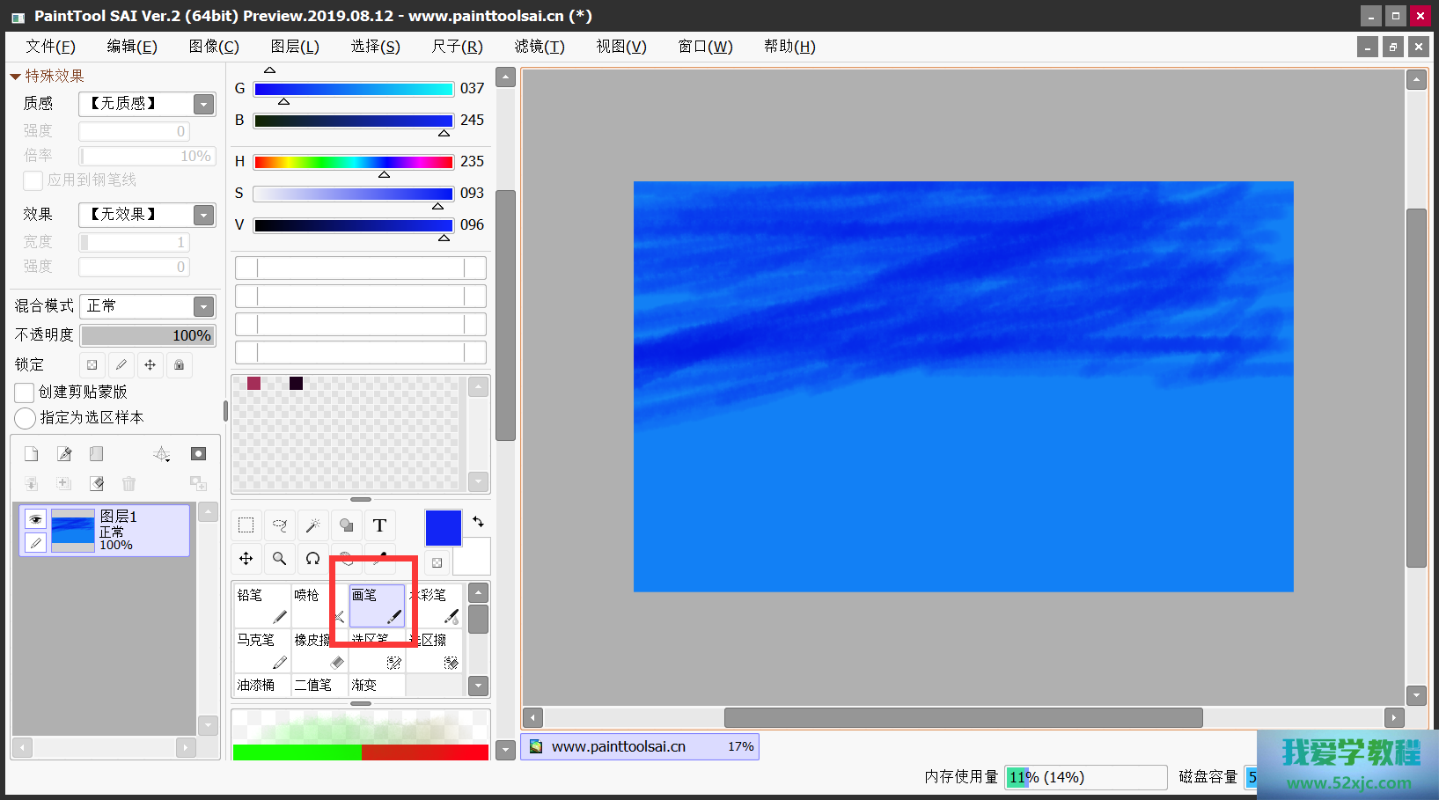Select the Text tool

(379, 525)
